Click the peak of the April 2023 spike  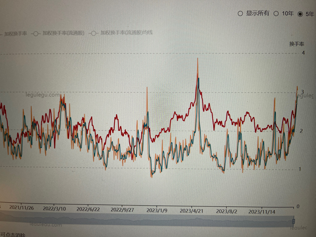pos(197,59)
